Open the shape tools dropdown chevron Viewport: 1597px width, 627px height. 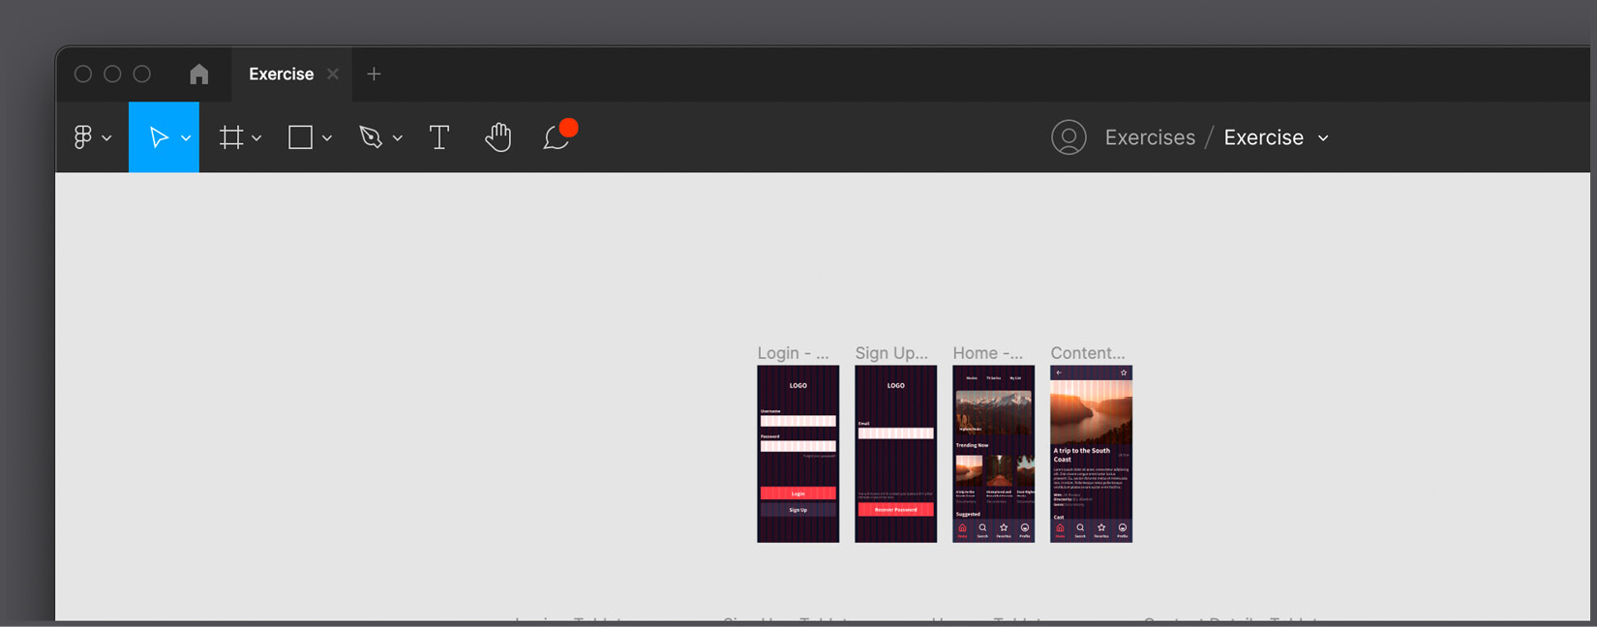tap(327, 138)
